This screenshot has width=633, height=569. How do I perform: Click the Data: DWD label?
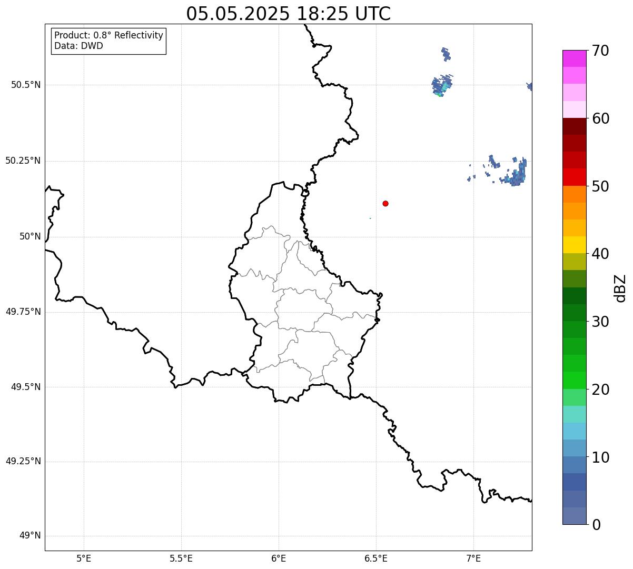(x=78, y=46)
